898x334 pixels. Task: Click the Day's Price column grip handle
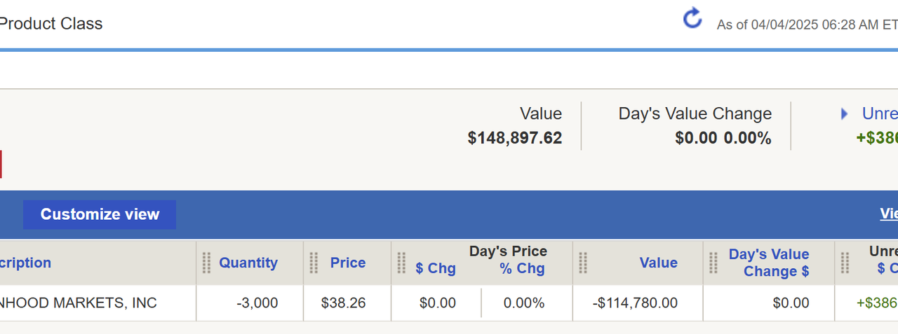point(401,263)
